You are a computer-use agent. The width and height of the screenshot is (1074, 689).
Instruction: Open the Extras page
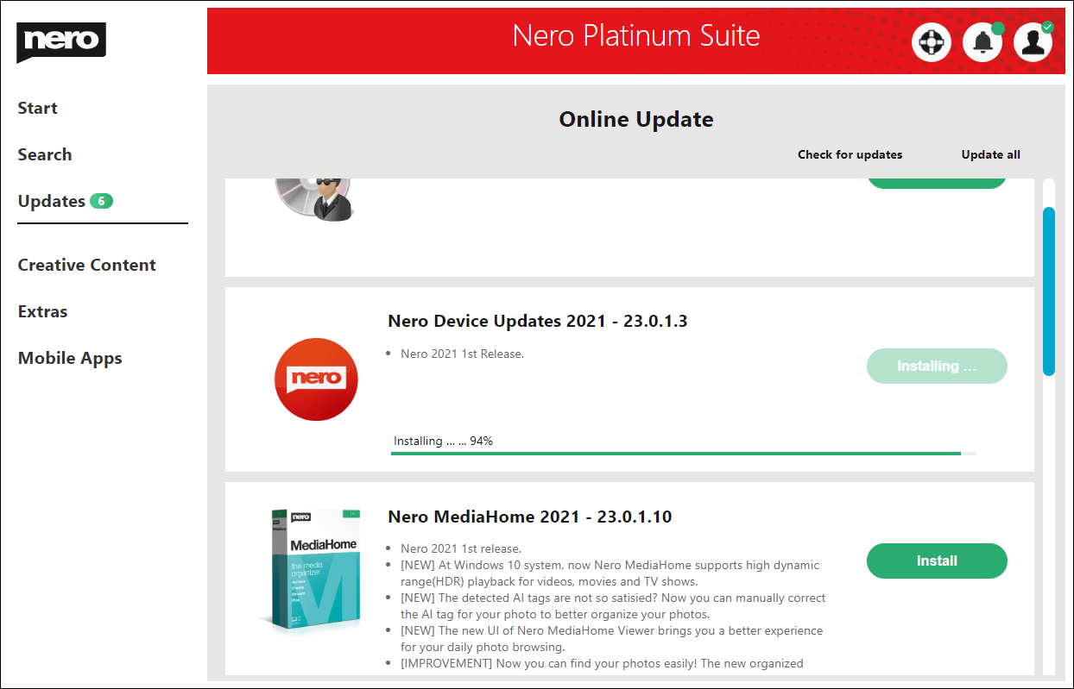pos(42,311)
